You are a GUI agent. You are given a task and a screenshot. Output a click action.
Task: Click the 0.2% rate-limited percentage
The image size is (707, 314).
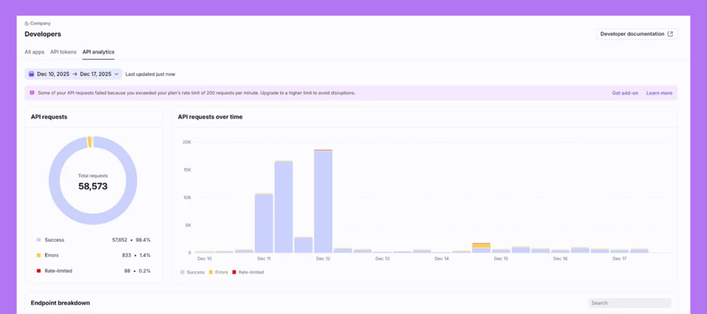[145, 271]
